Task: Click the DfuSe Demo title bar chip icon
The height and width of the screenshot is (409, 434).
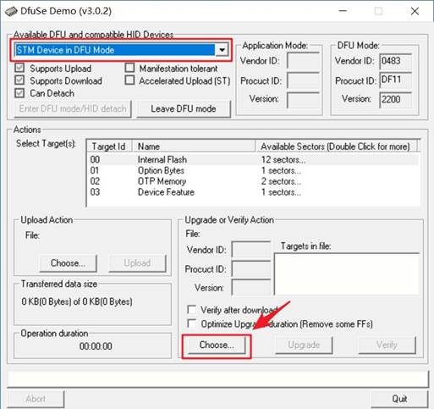Action: tap(11, 11)
